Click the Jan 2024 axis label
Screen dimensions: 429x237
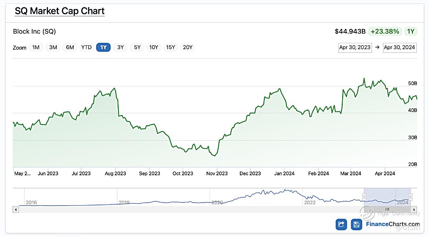click(284, 173)
